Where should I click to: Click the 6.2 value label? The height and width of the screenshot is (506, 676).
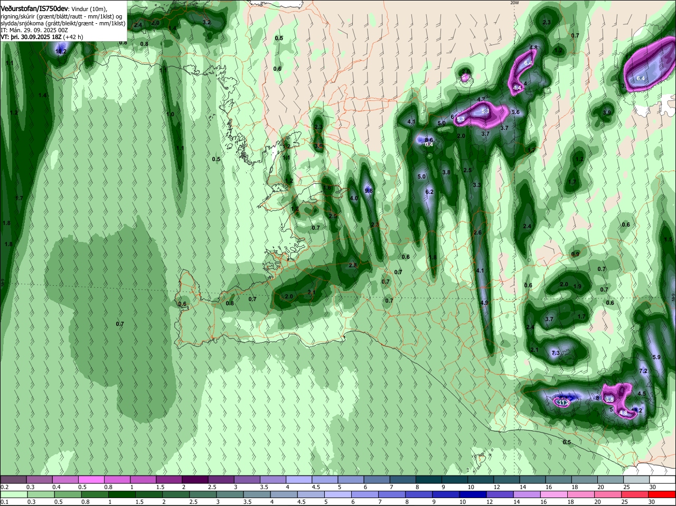click(x=429, y=192)
